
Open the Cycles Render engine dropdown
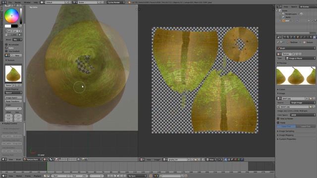(x=116, y=2)
